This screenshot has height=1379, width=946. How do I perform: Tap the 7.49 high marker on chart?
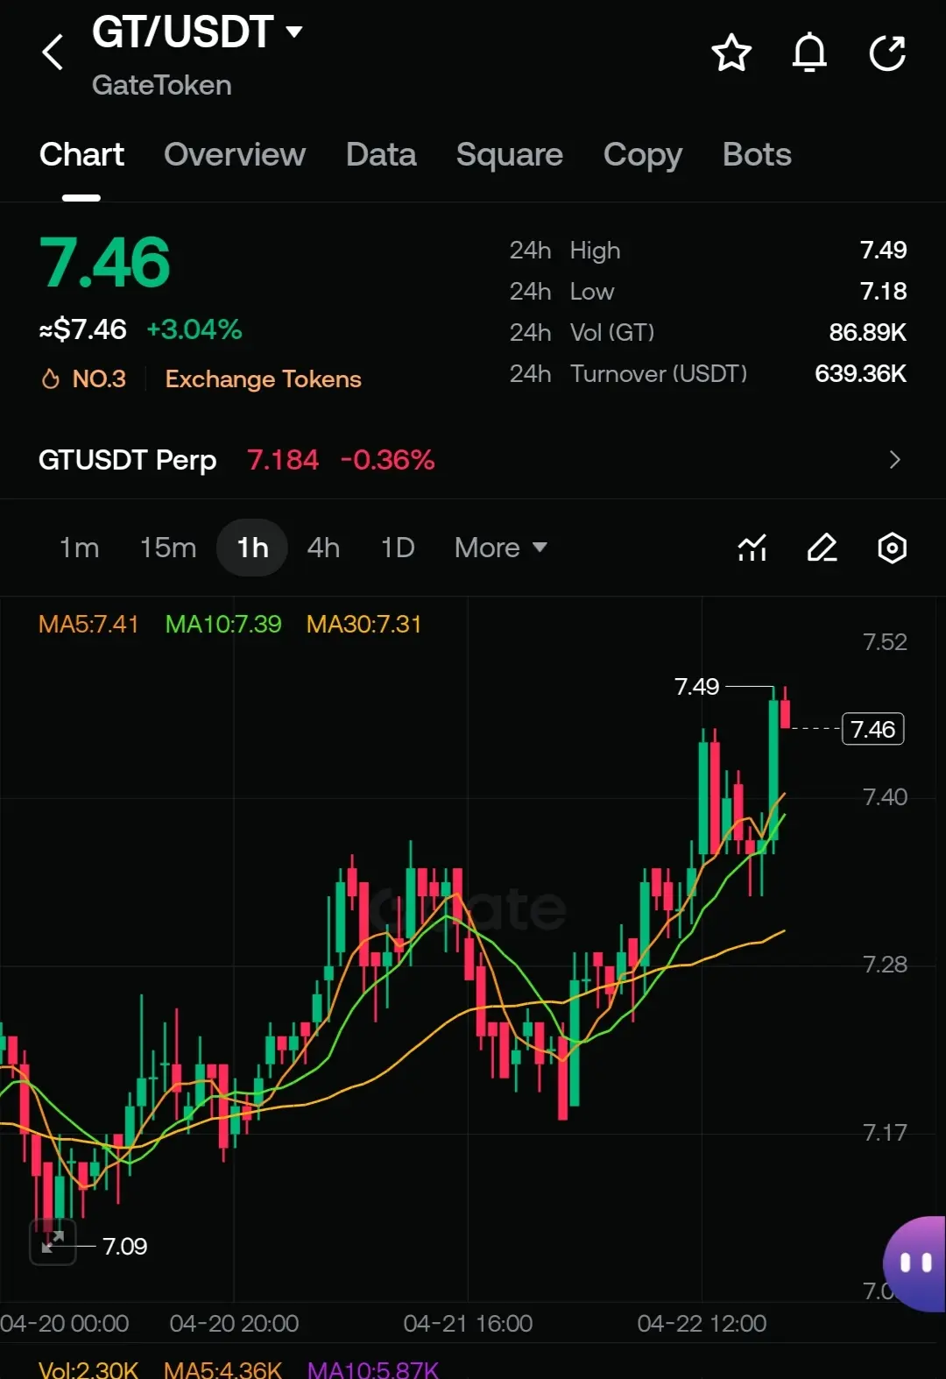[696, 687]
